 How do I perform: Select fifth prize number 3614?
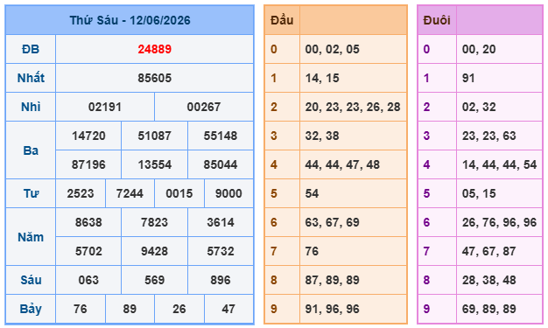coord(221,222)
